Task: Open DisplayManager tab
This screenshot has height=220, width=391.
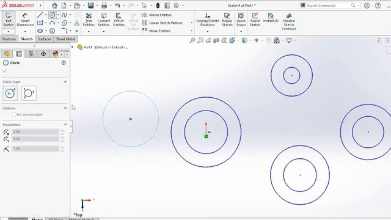Action: point(56,54)
